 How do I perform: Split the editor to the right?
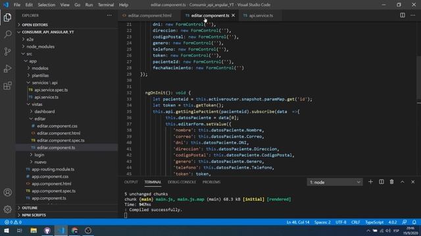click(x=403, y=15)
